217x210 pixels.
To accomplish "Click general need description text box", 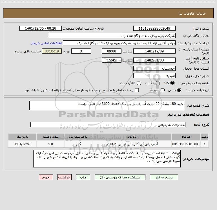I will (107, 105).
